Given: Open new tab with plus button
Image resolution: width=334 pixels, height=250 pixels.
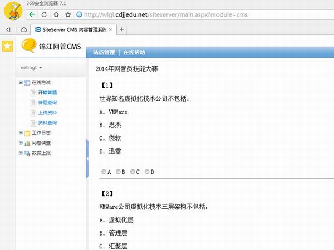Looking at the screenshot, I should (x=122, y=29).
